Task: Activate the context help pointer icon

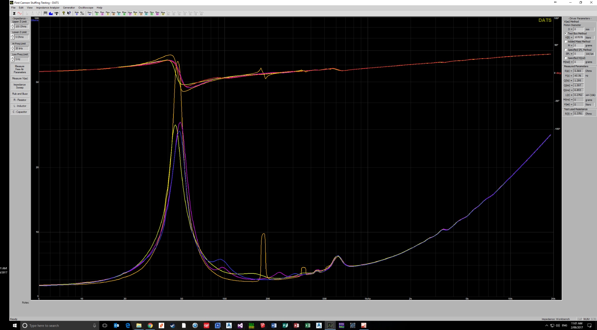Action: click(x=69, y=13)
